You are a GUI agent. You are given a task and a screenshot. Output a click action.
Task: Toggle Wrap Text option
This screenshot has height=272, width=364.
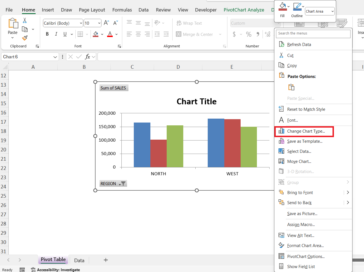[x=189, y=23]
